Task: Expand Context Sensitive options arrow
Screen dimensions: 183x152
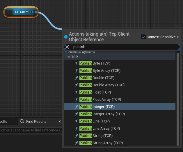Action: coord(178,37)
